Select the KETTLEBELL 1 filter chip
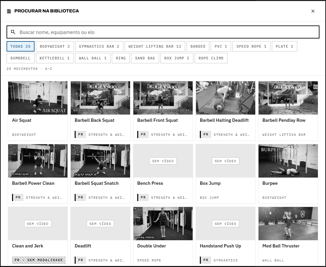 pos(54,58)
